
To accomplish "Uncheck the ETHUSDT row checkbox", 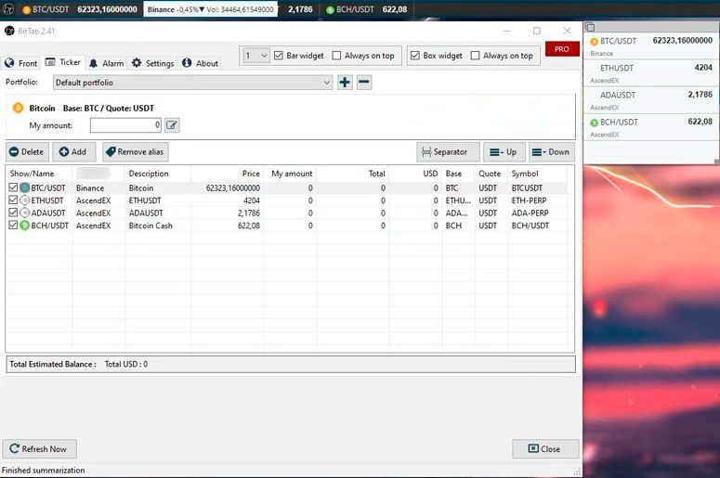I will point(13,200).
